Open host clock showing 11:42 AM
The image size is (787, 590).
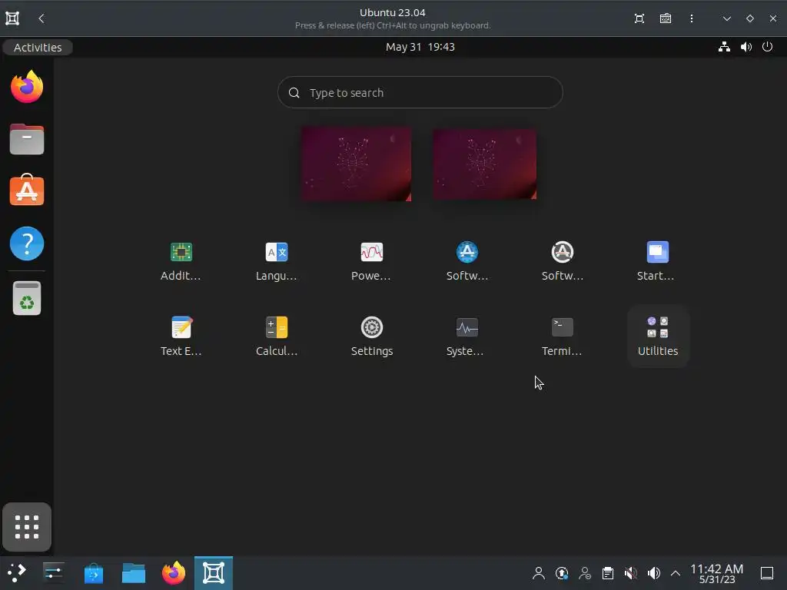pyautogui.click(x=717, y=573)
